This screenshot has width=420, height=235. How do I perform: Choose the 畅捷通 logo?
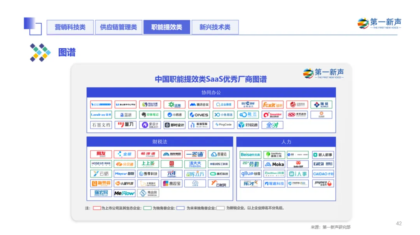coord(148,154)
